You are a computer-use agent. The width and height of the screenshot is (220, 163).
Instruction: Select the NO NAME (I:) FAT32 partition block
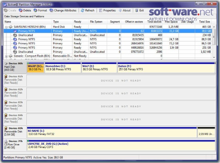pos(112,132)
